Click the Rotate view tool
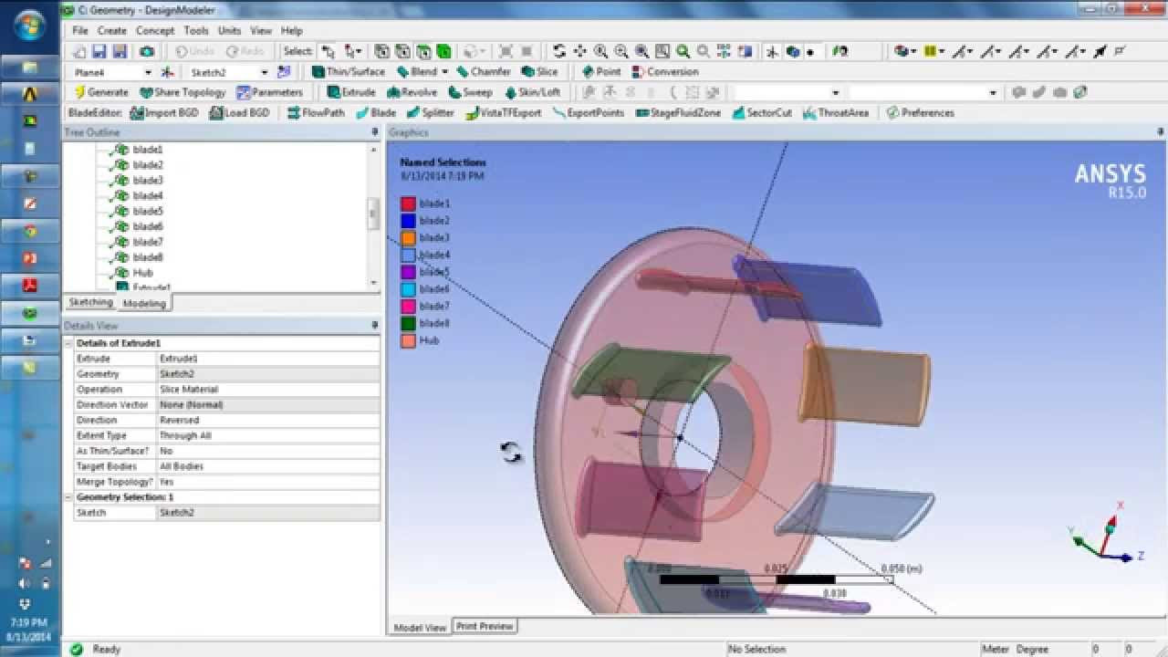1168x657 pixels. (559, 51)
